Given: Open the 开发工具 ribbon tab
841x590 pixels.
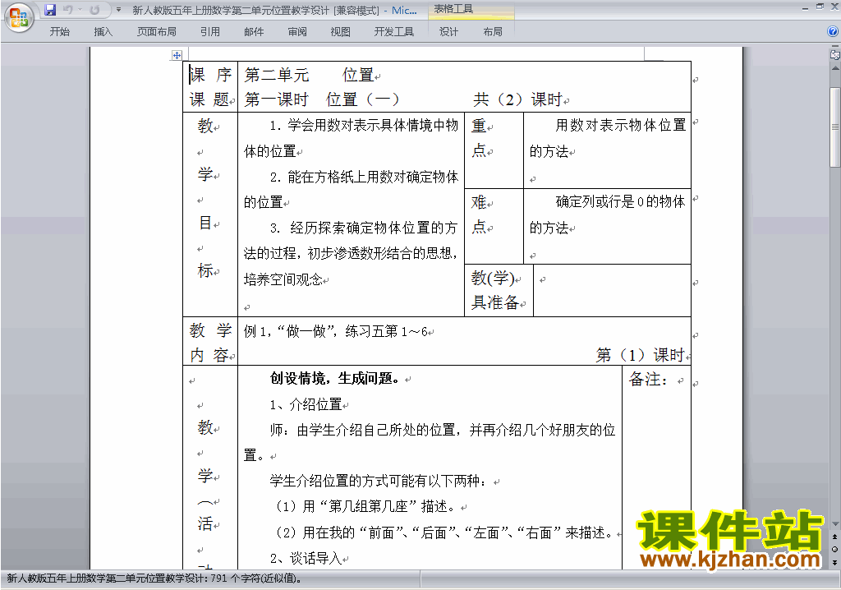Looking at the screenshot, I should click(x=394, y=32).
